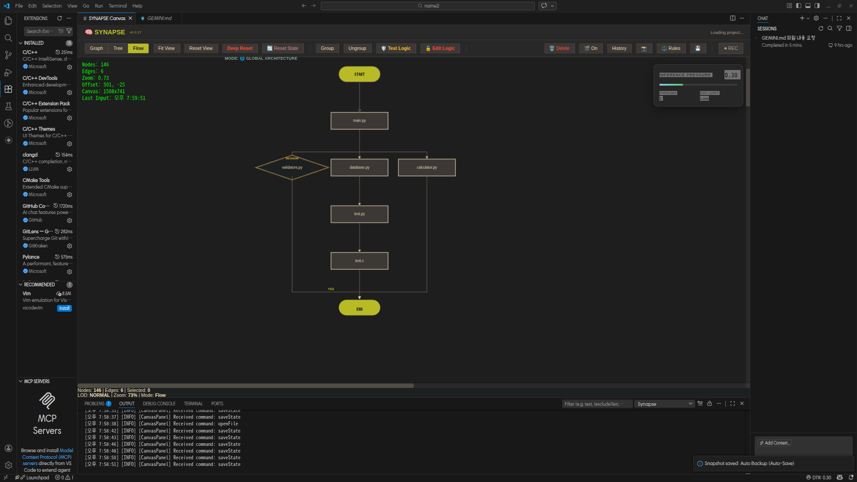Click the lock scroll icon in Output panel
Viewport: 857px width, 482px height.
709,404
